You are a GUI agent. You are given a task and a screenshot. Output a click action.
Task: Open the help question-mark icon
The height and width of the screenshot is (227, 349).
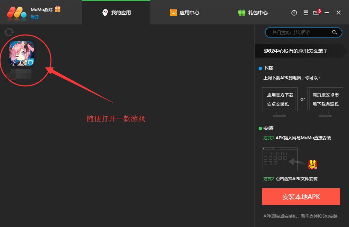coord(294,13)
